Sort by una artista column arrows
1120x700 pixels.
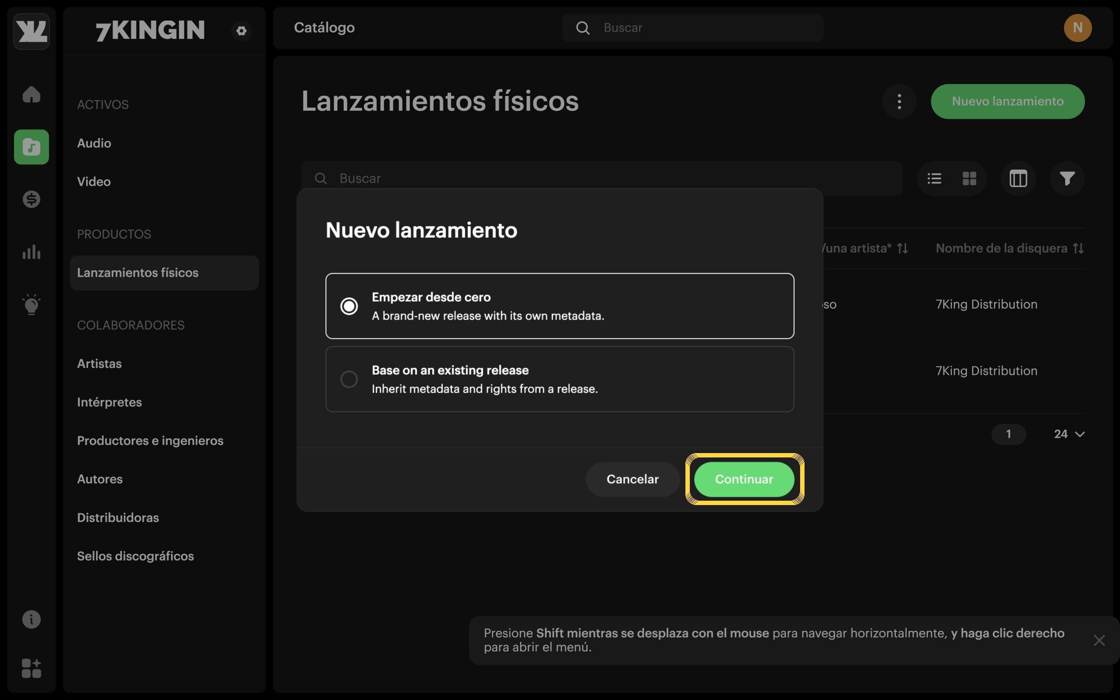(902, 248)
